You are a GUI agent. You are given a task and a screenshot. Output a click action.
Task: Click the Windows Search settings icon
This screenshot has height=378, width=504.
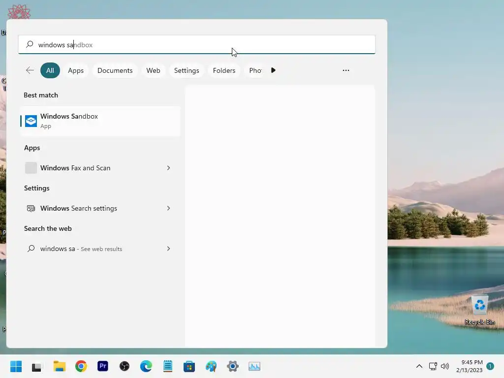click(31, 208)
